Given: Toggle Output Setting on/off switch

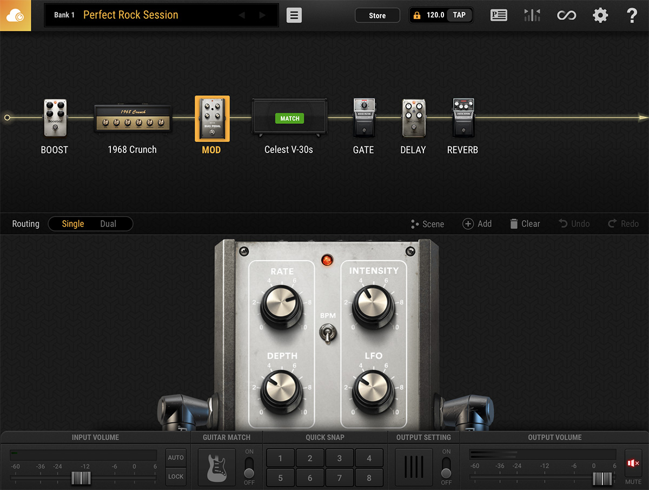Looking at the screenshot, I should coord(446,467).
